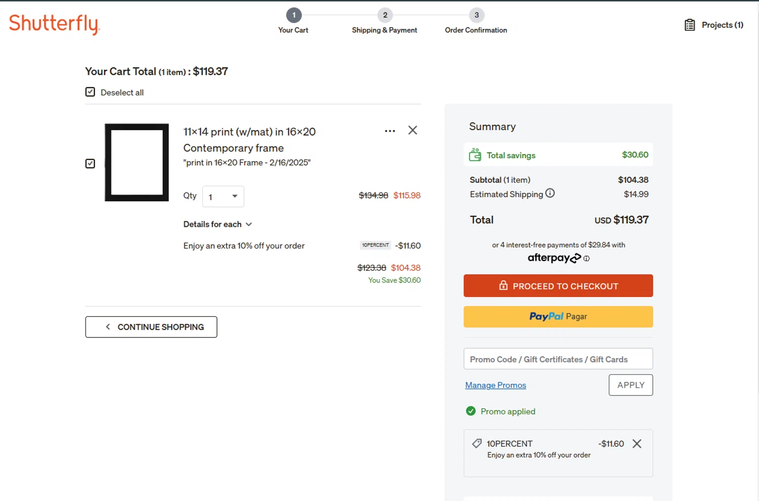Image resolution: width=759 pixels, height=501 pixels.
Task: Click the -$11.60 promo discount in summary
Action: click(x=611, y=443)
